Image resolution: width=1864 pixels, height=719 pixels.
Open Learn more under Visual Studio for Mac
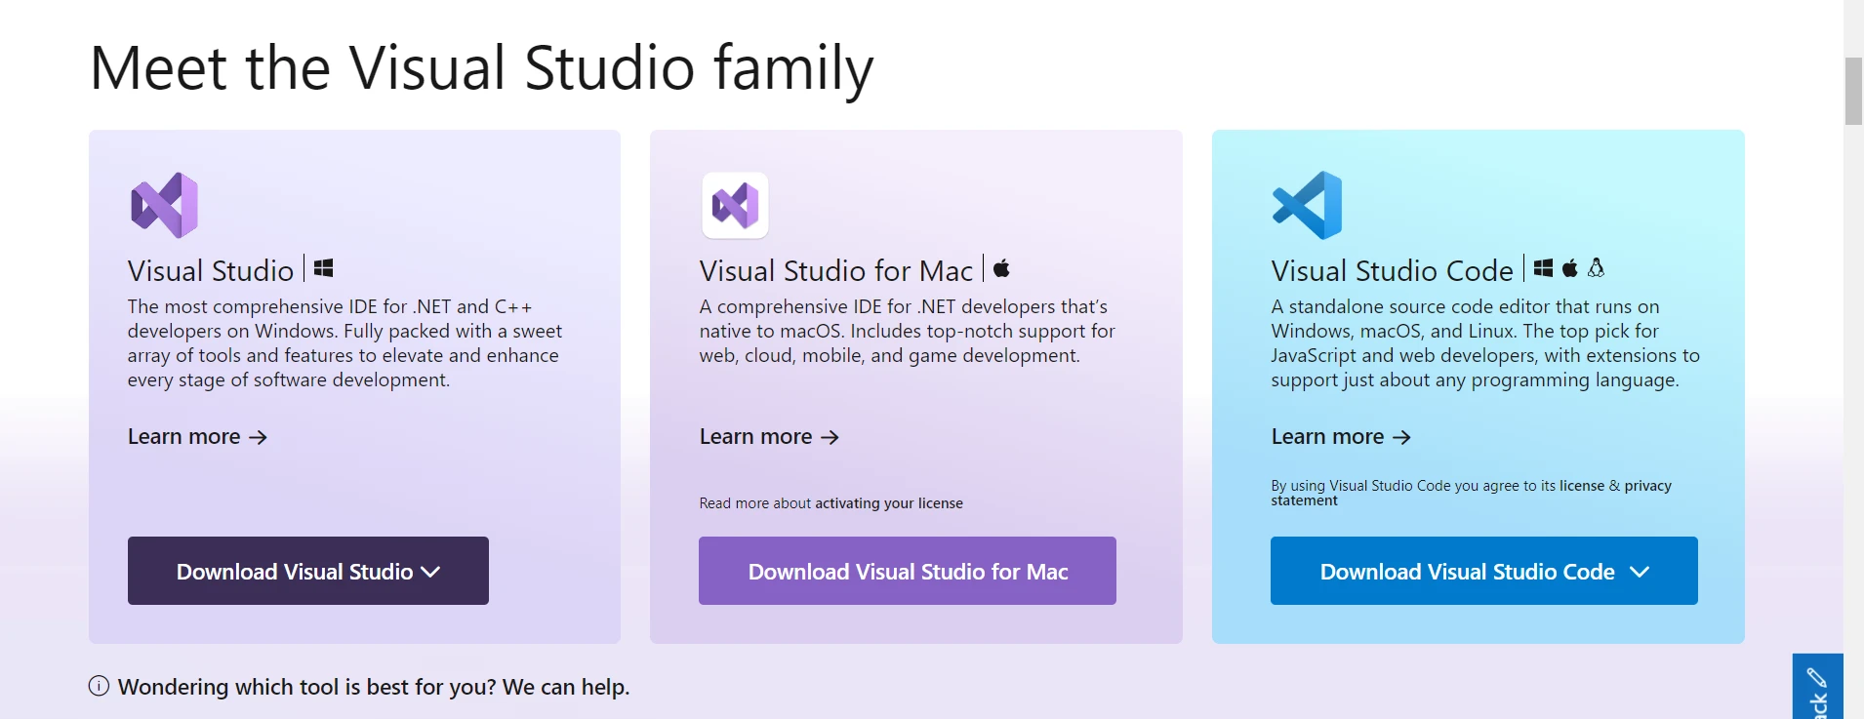pos(769,436)
